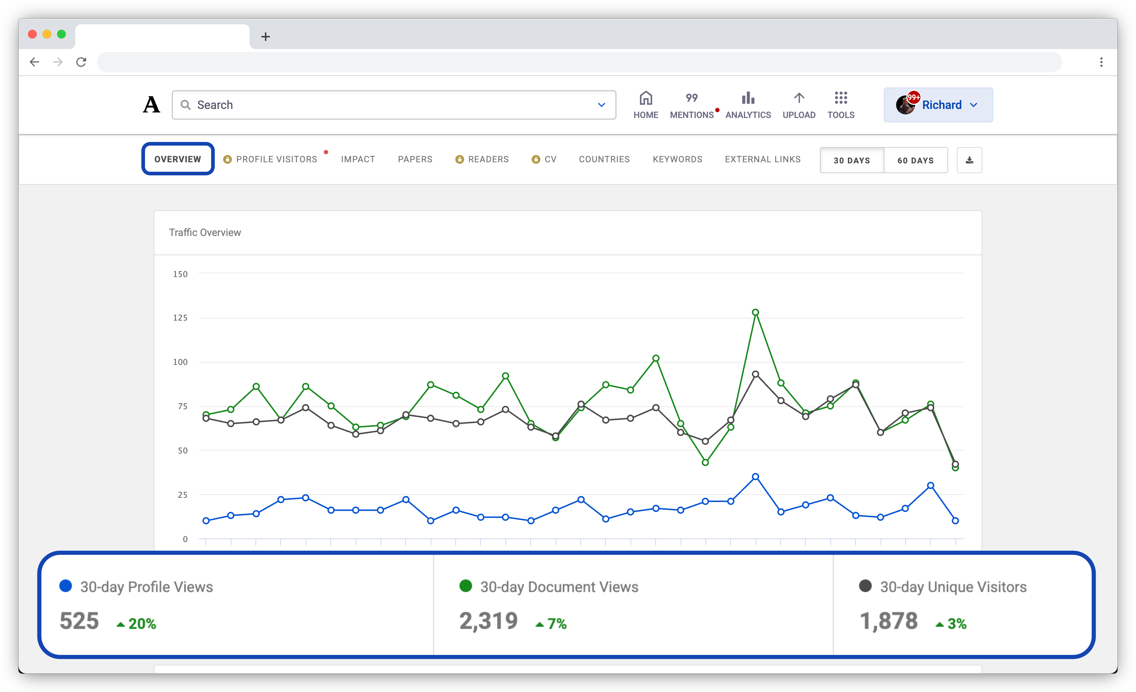Viewport: 1136px width, 692px height.
Task: Click the gray Unique Visitors legend dot
Action: point(865,586)
